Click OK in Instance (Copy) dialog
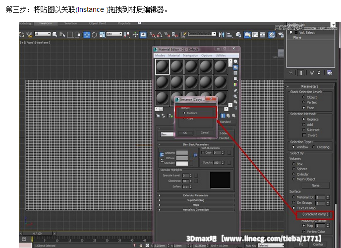Viewport: 341px width, 248px height. pos(185,133)
